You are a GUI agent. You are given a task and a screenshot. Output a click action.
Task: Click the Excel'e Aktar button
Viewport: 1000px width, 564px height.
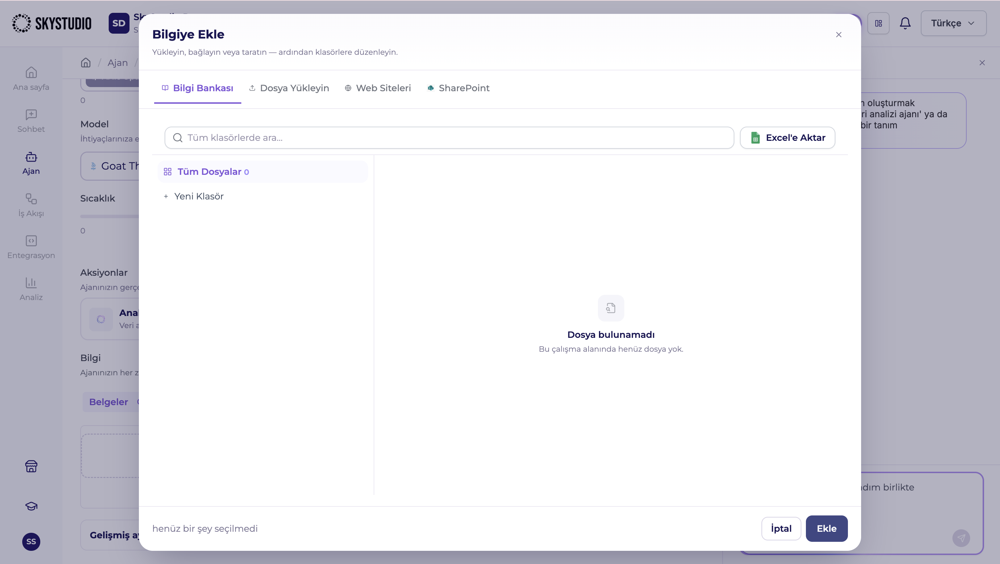pyautogui.click(x=787, y=138)
